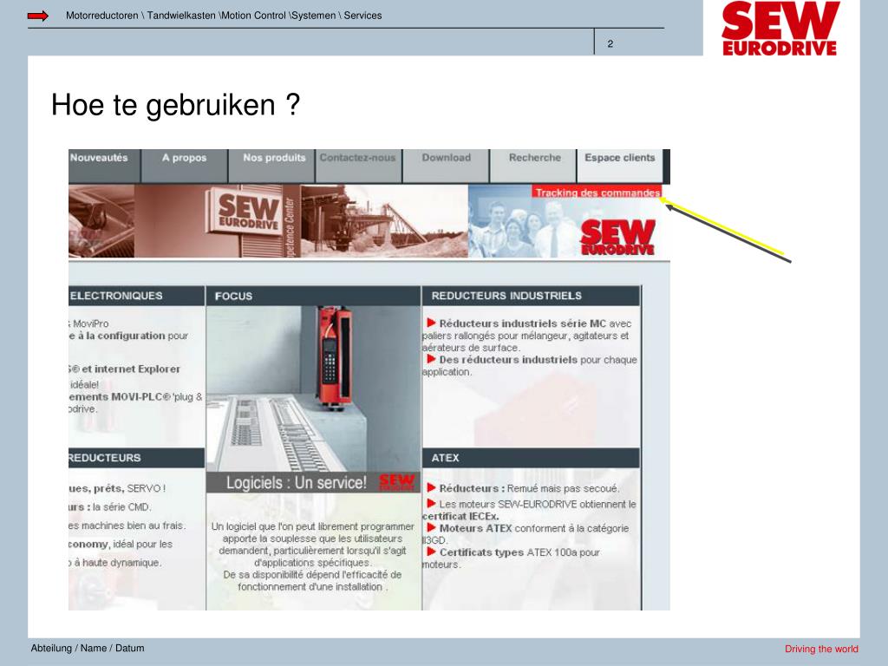Open the A propos tab
The image size is (888, 666).
click(185, 166)
